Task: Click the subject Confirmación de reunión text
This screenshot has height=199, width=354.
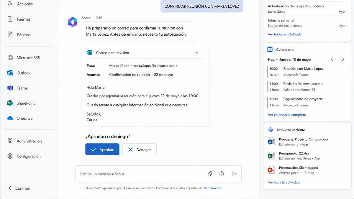Action: point(141,75)
